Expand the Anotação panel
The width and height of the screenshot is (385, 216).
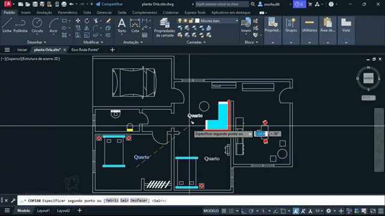(133, 42)
